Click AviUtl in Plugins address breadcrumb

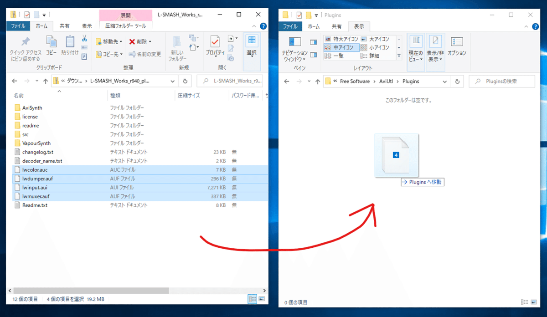pyautogui.click(x=387, y=82)
